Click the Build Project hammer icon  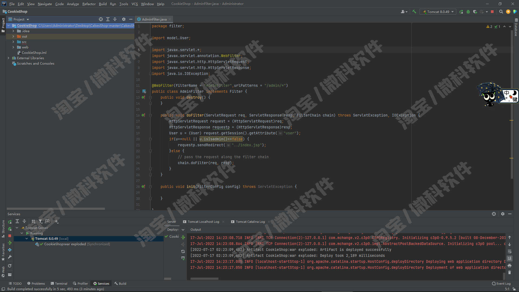coord(414,12)
